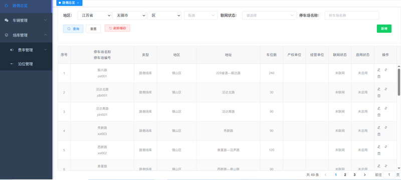The width and height of the screenshot is (401, 180).
Task: Click the sync icon in 泾达北路 row
Action: 386,88
